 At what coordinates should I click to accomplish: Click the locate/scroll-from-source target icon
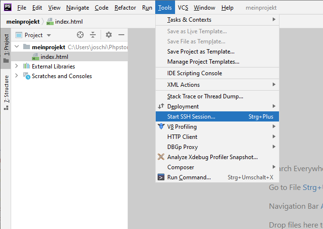pyautogui.click(x=80, y=35)
